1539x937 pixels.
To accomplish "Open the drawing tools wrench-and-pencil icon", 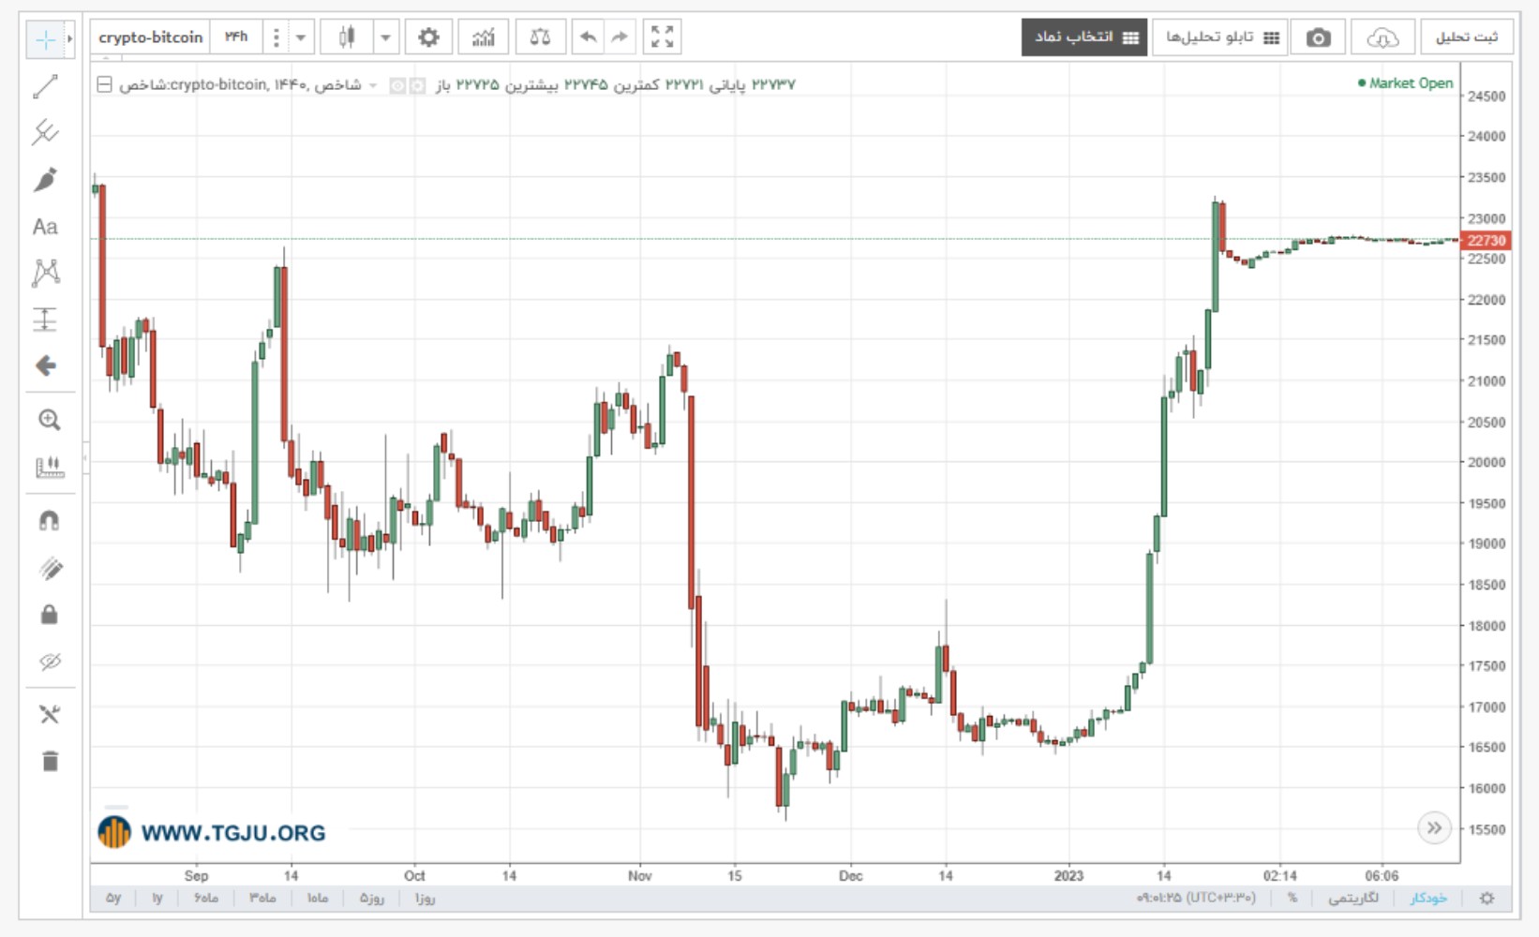I will [x=50, y=715].
